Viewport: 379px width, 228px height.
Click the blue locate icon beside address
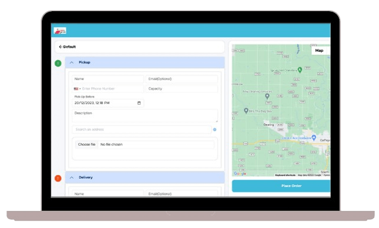(215, 130)
